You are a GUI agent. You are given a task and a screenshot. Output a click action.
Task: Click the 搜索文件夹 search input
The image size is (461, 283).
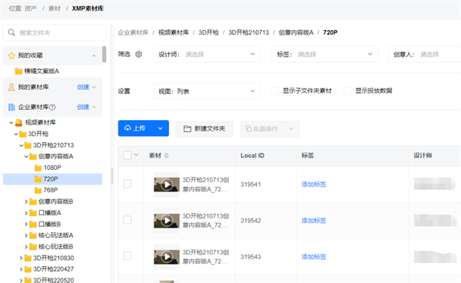[x=55, y=32]
